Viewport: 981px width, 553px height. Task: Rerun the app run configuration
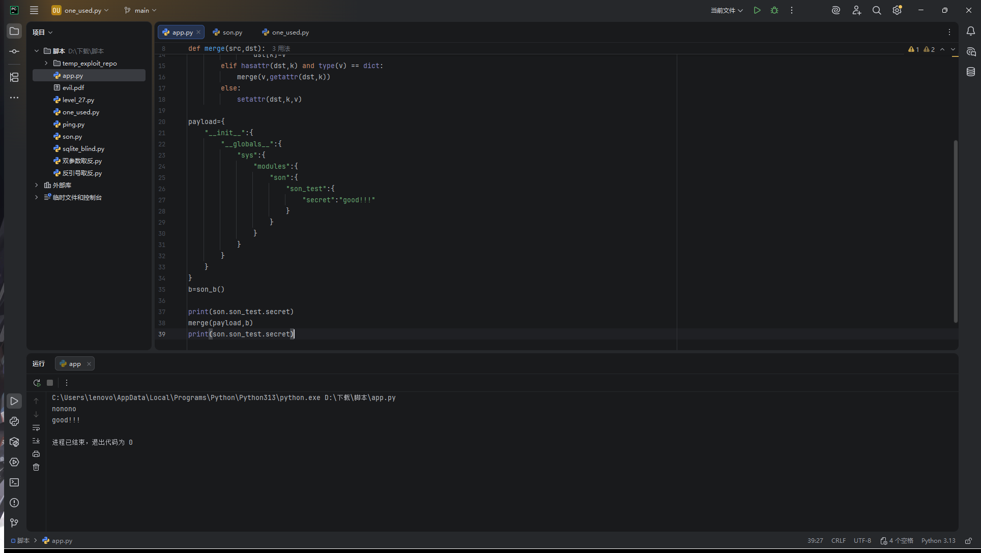pyautogui.click(x=37, y=383)
